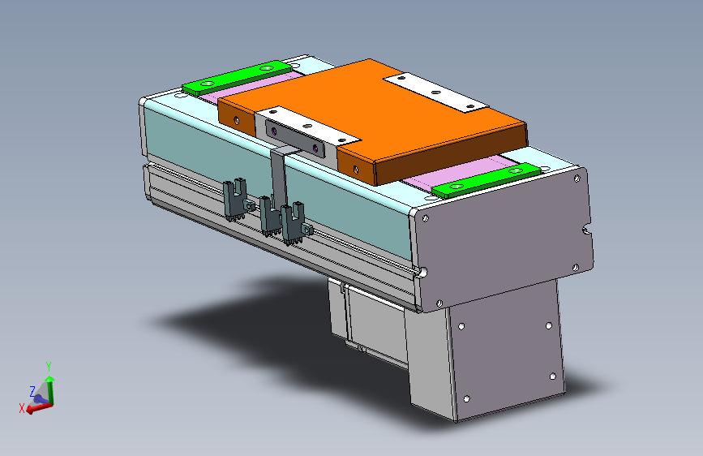Click the green Y axis of the triad
This screenshot has height=456, width=703.
coord(50,389)
